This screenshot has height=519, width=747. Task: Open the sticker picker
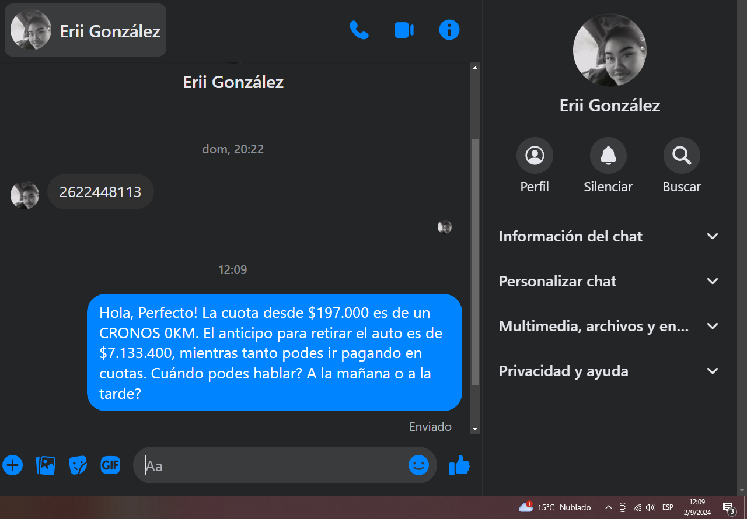78,465
